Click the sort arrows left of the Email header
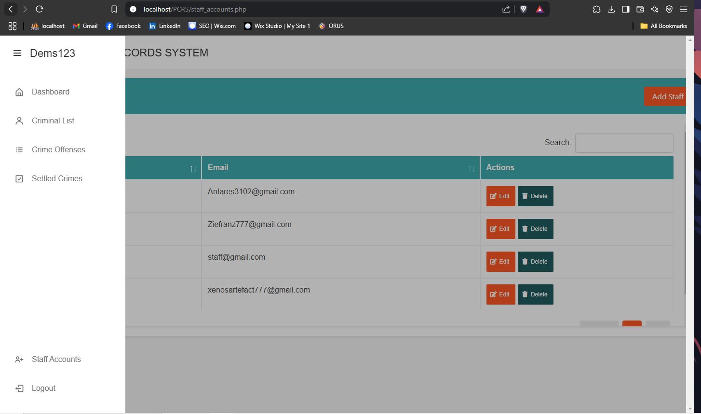This screenshot has height=414, width=701. [193, 168]
